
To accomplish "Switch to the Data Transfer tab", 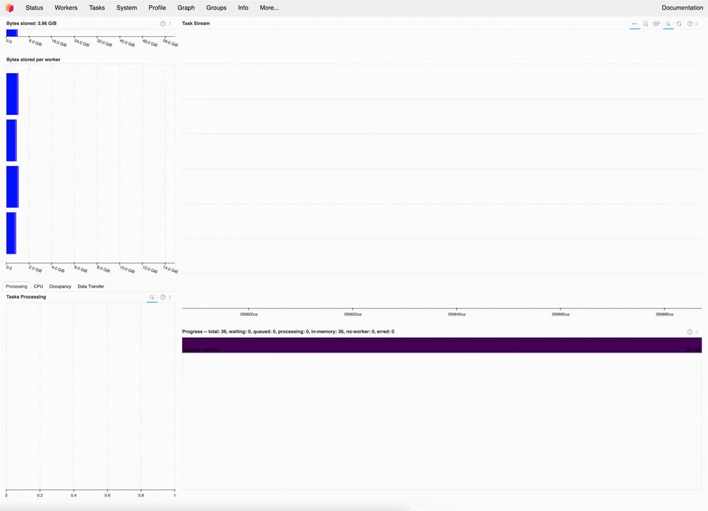I will tap(91, 286).
